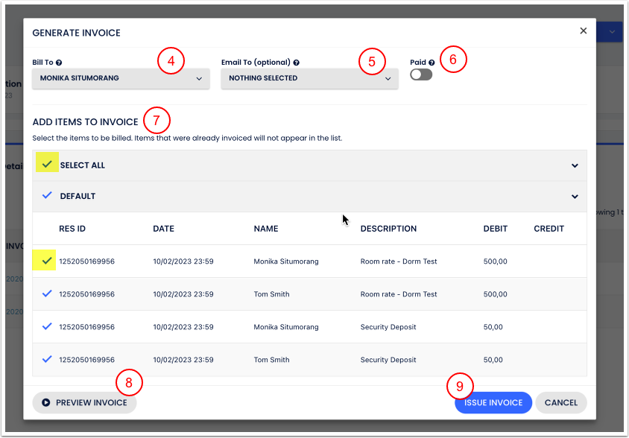Click the Res ID column header
Viewport: 629px width, 438px height.
click(72, 229)
